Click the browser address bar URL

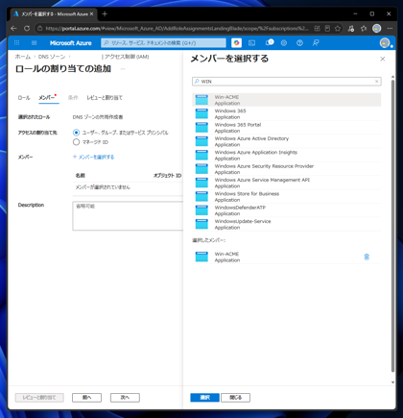(x=177, y=29)
